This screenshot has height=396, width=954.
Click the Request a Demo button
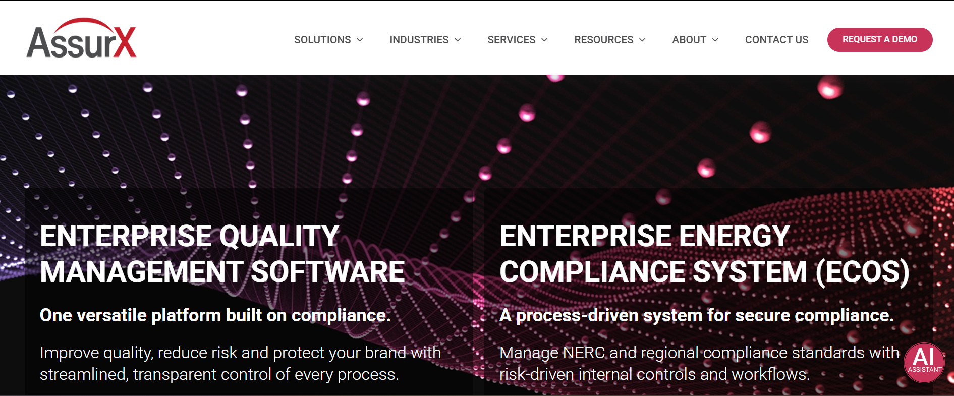(880, 39)
